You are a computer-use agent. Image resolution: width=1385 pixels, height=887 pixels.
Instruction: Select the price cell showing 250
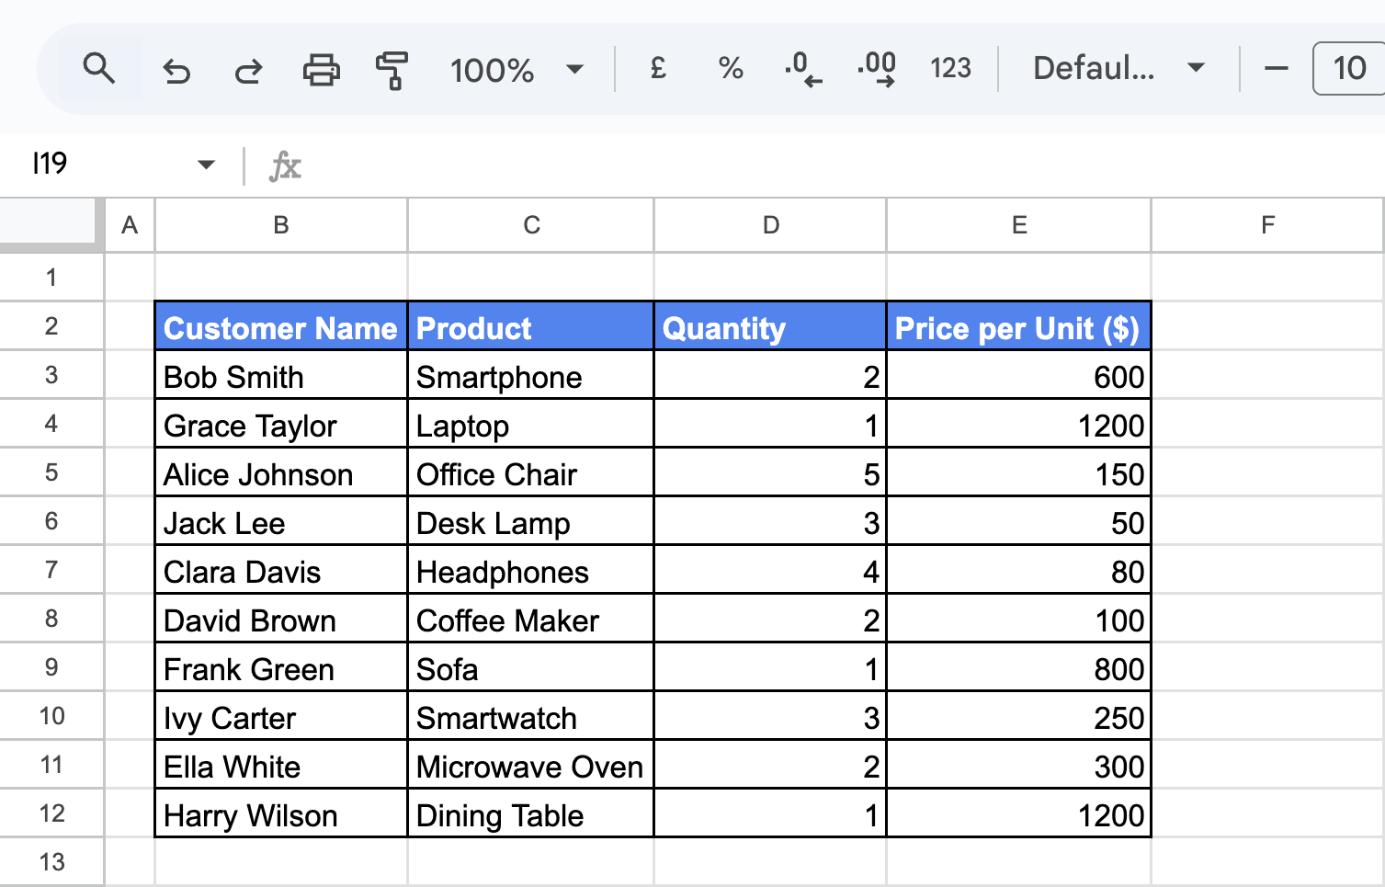(1019, 716)
